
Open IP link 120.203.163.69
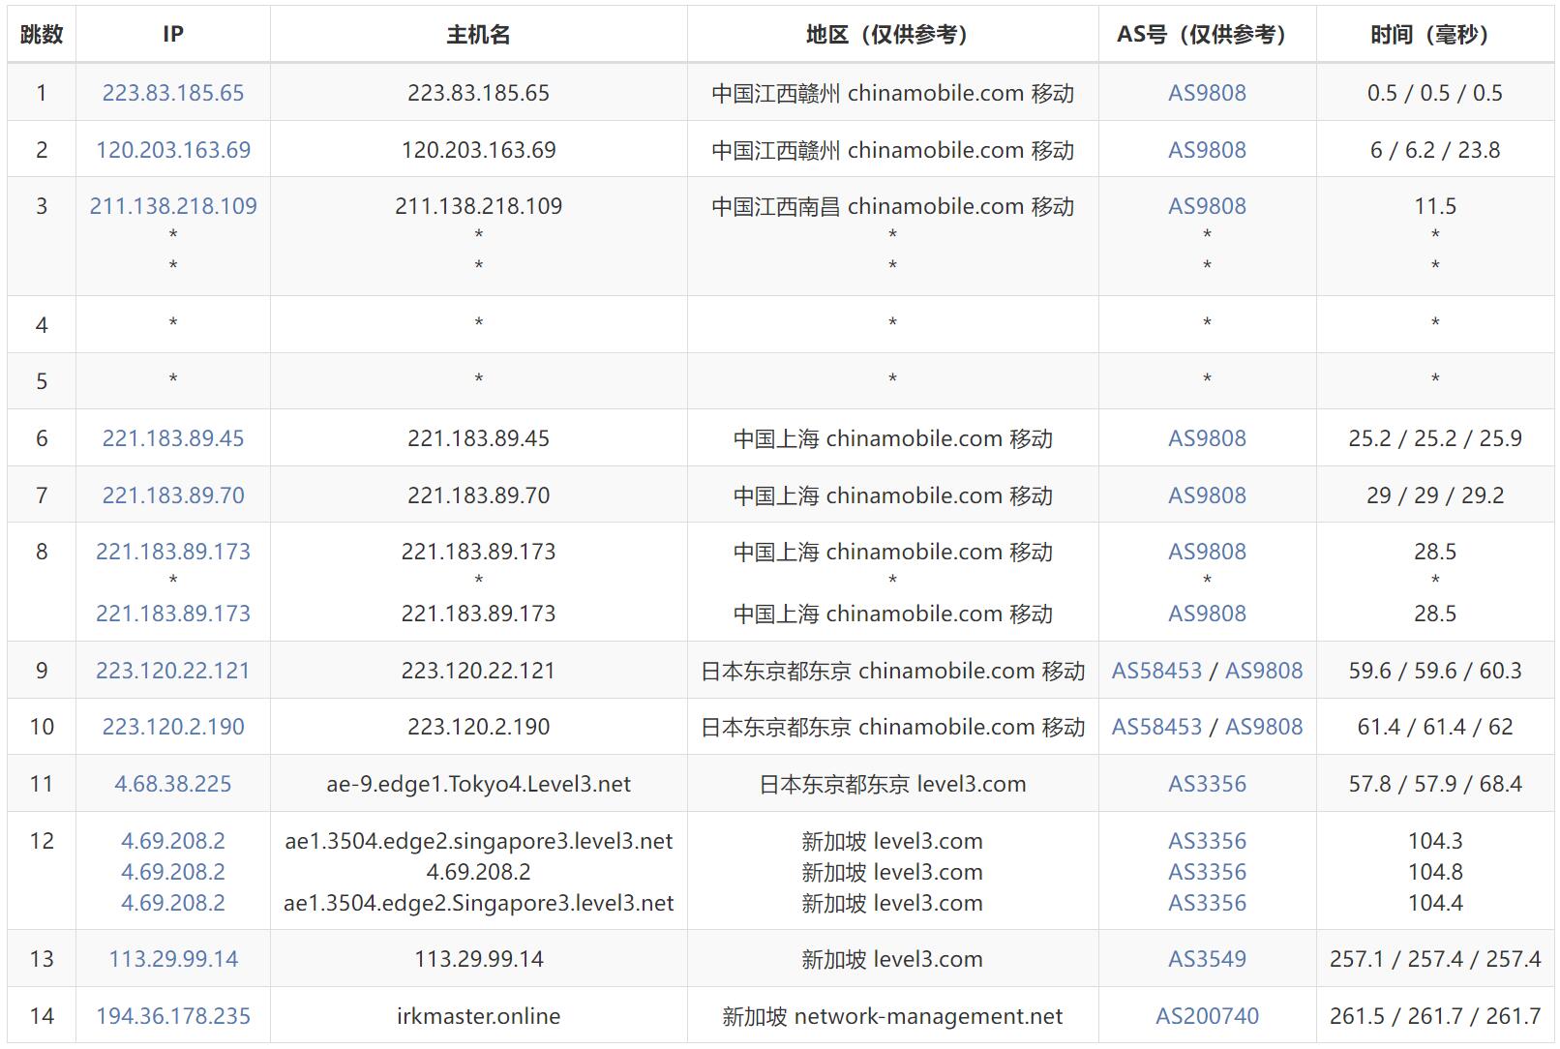click(x=173, y=150)
